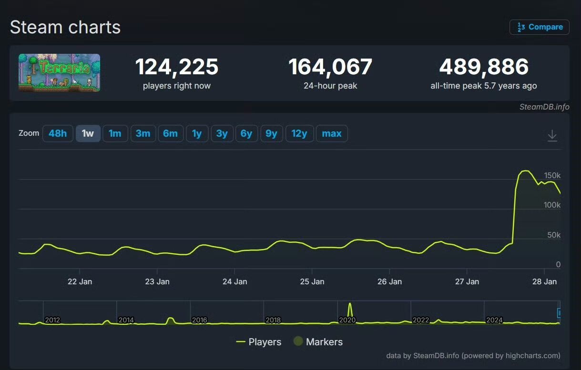Click the 28 Jan axis label
The height and width of the screenshot is (370, 581).
(544, 281)
